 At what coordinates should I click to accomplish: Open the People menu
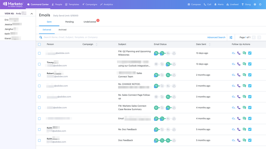tap(57, 5)
